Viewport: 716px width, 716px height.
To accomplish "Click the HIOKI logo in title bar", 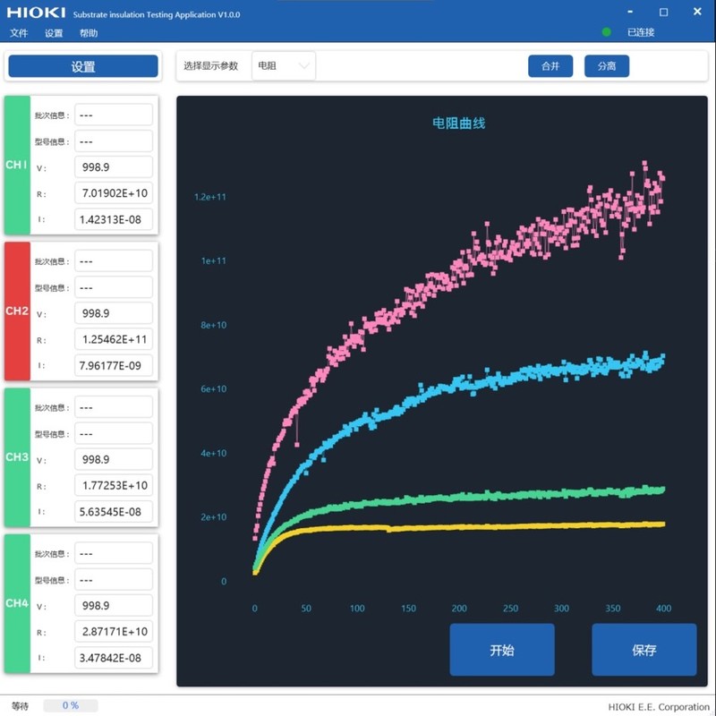I will coord(31,14).
